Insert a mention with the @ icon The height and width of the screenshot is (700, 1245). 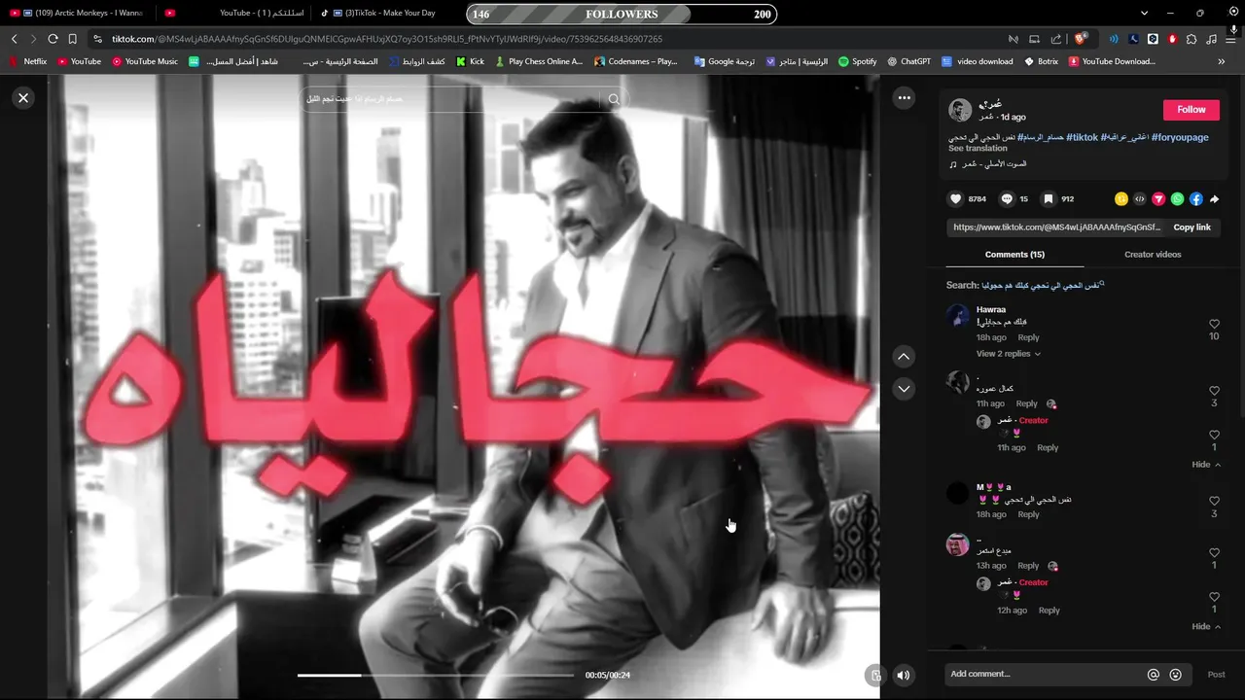(1154, 675)
